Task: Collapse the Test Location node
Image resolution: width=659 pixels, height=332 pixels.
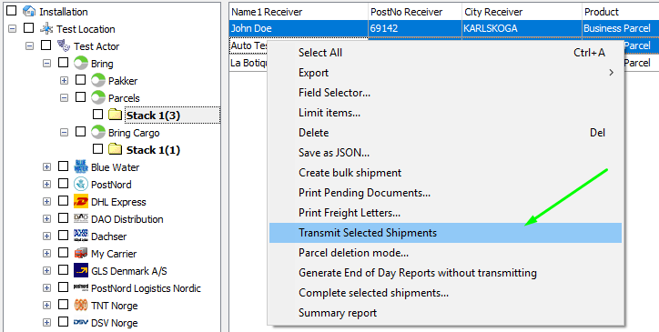Action: (x=13, y=29)
